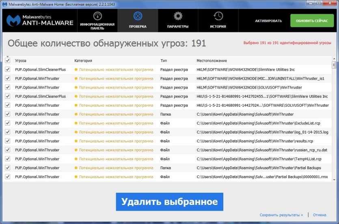Viewport: 339px width, 224px height.
Task: Click the path ending 00000001.rmx
Action: click(x=262, y=177)
